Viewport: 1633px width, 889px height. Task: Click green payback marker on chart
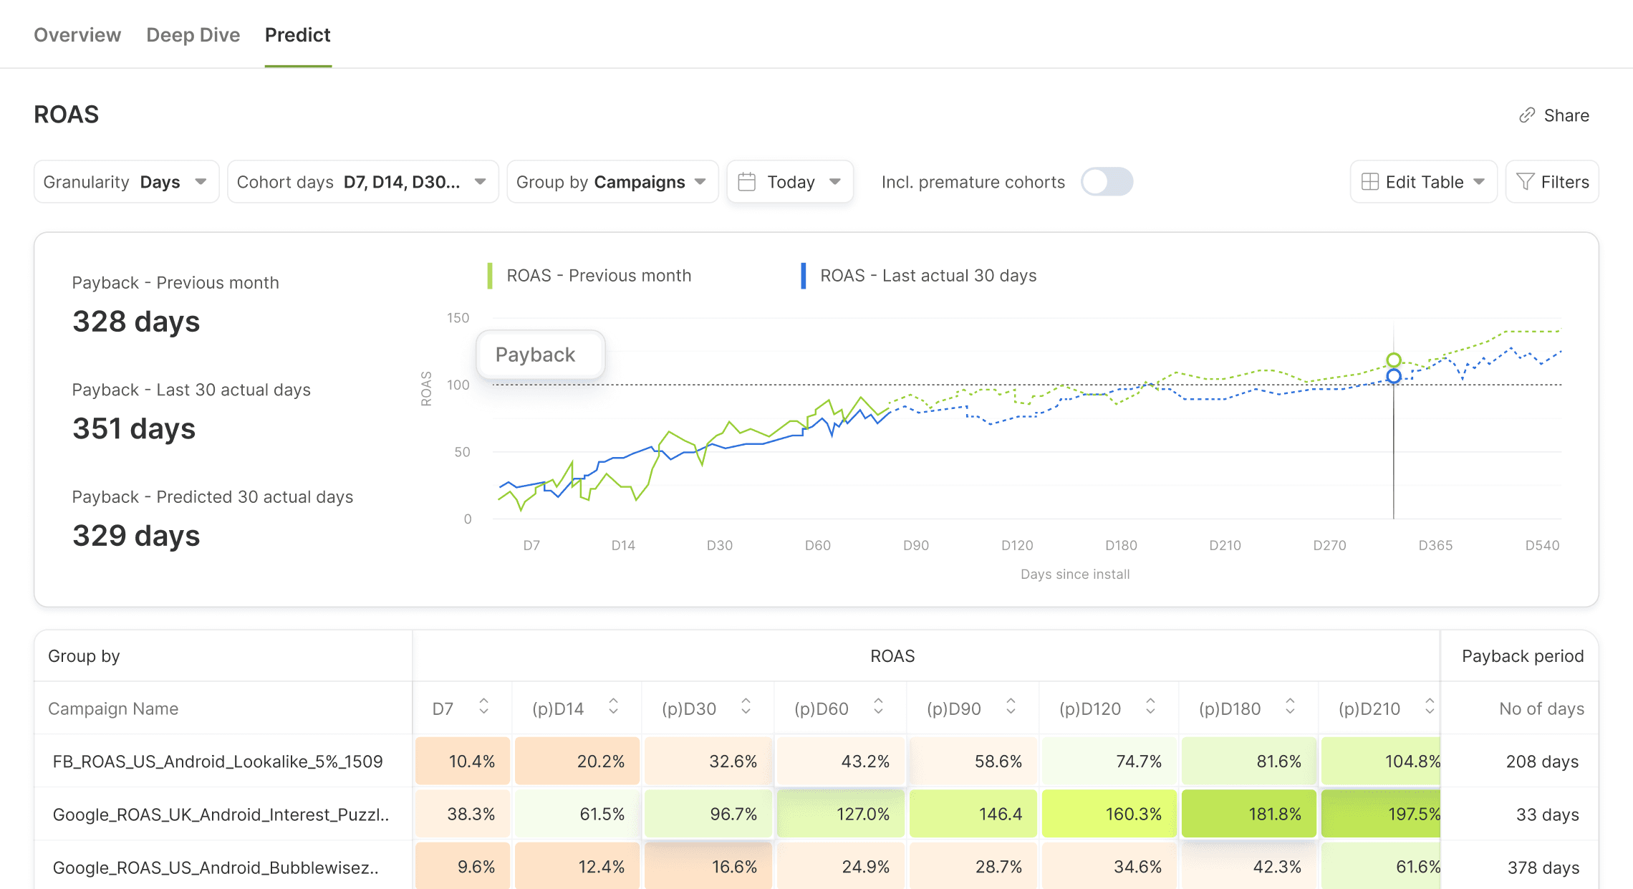click(x=1393, y=360)
